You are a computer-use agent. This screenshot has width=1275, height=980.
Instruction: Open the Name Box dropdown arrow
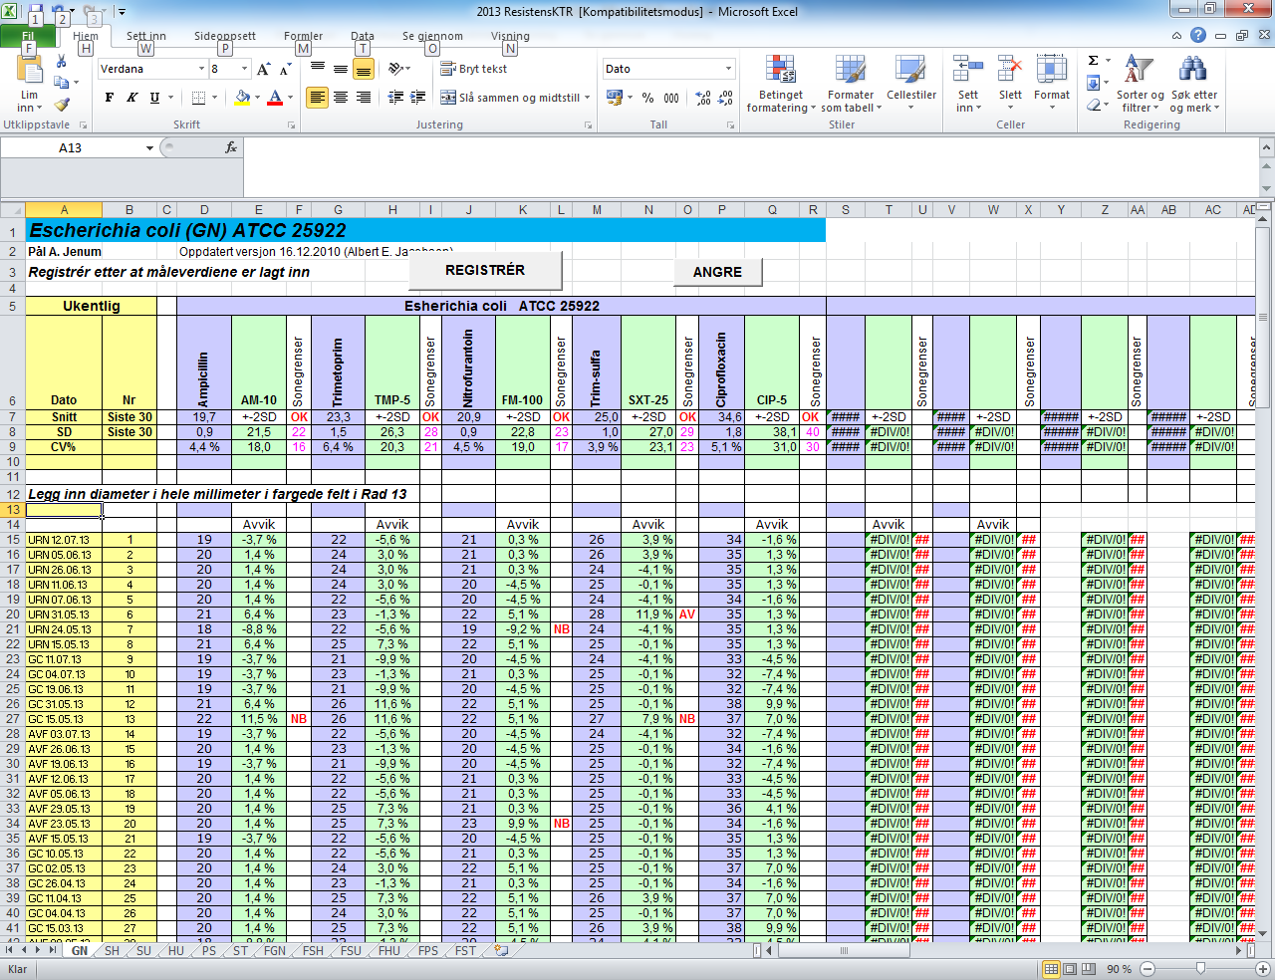tap(149, 147)
